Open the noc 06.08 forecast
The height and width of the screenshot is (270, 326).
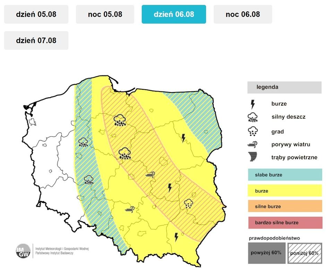pos(242,14)
